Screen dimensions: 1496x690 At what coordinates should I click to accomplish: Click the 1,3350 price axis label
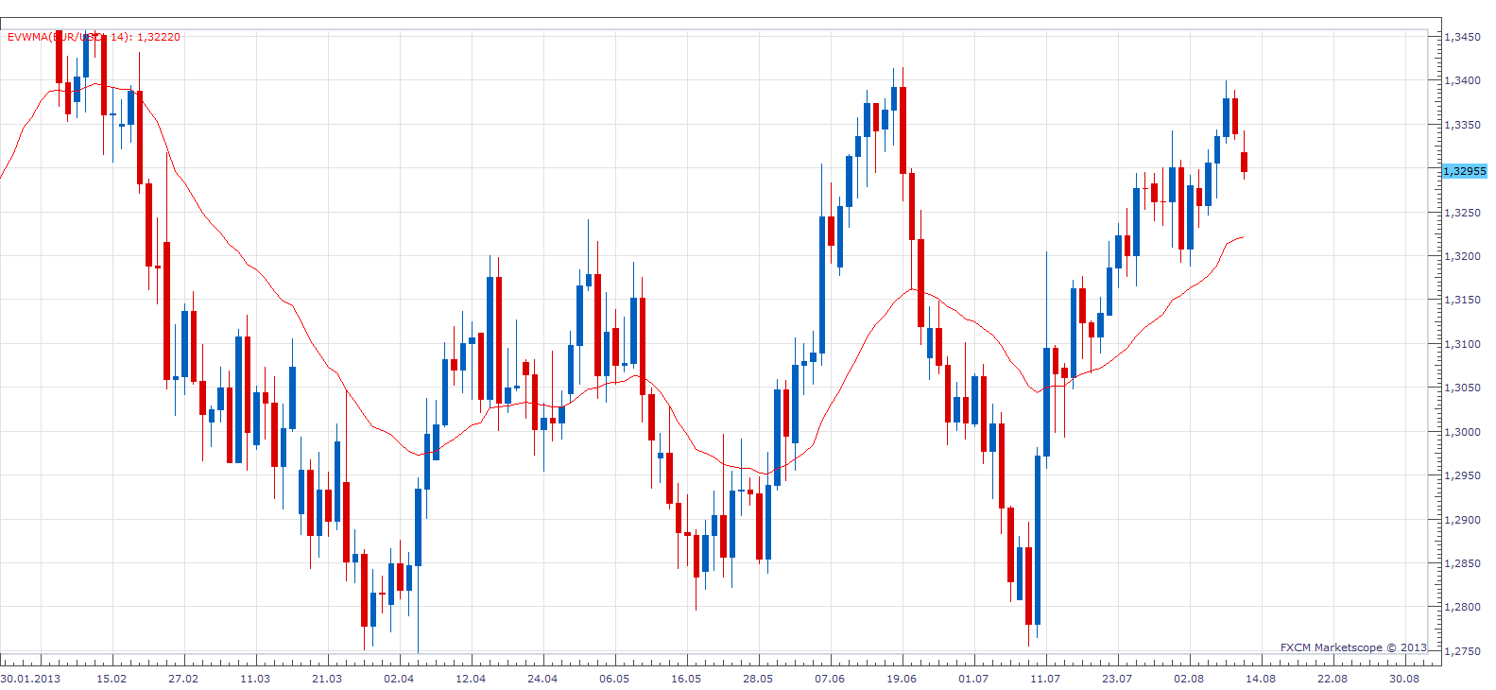pyautogui.click(x=1463, y=125)
